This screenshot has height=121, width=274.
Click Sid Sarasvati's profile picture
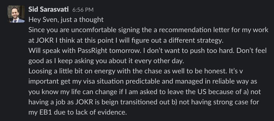pos(16,15)
